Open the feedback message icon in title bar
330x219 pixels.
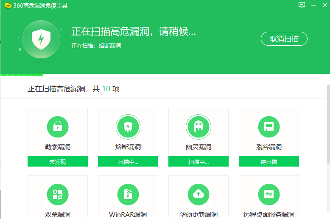pyautogui.click(x=302, y=5)
